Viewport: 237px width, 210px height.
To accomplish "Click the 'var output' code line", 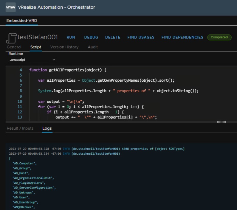I will coord(61,102).
